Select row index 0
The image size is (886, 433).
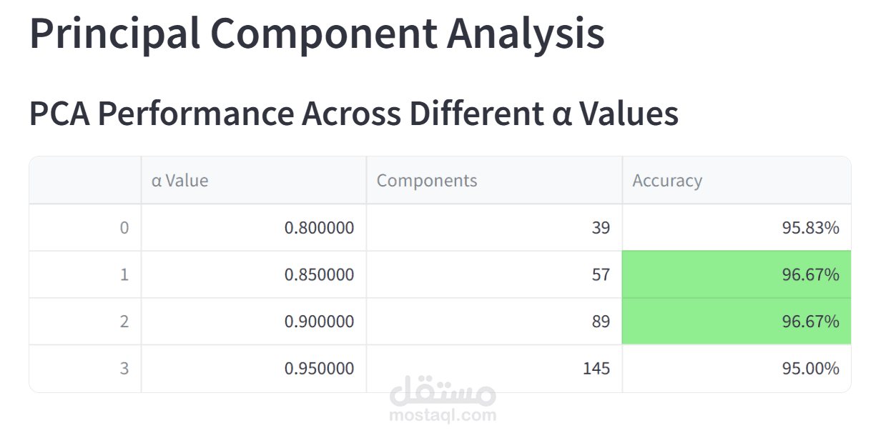click(x=124, y=228)
